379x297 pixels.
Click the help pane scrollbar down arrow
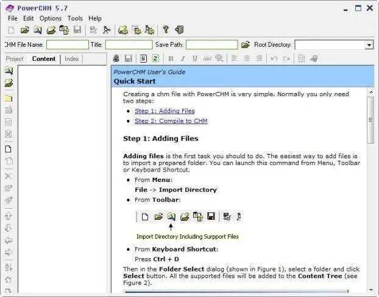370,290
